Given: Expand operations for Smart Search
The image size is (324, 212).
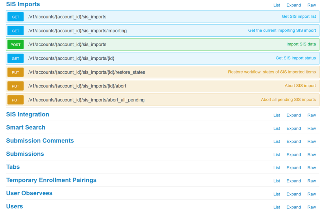Looking at the screenshot, I should click(294, 128).
